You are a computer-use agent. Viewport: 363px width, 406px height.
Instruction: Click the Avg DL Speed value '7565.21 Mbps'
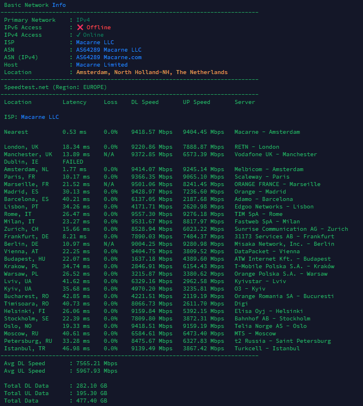97,364
